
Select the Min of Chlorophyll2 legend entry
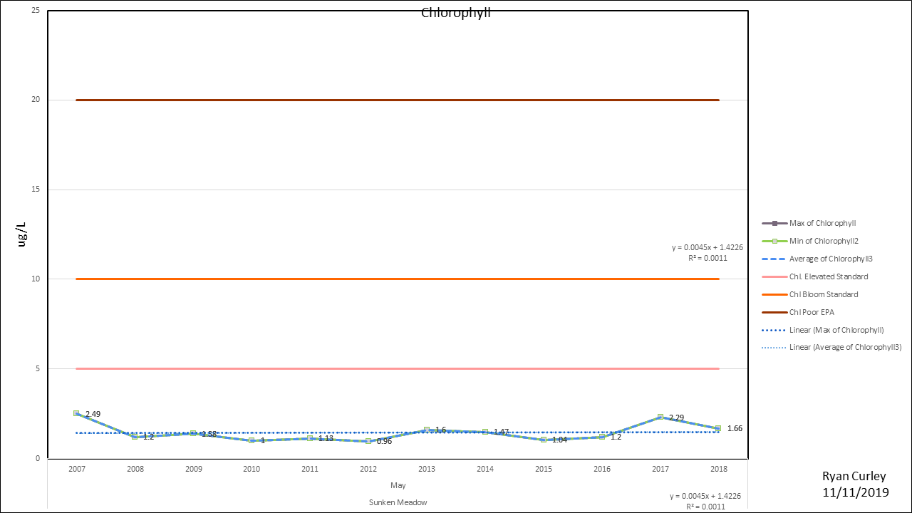824,241
